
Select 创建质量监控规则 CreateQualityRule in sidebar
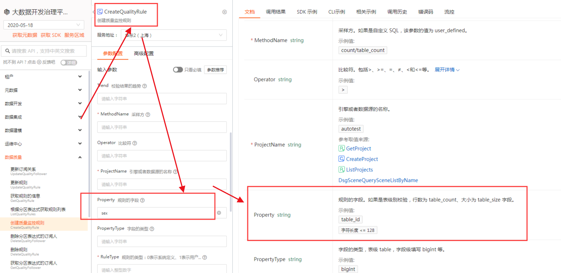click(44, 225)
